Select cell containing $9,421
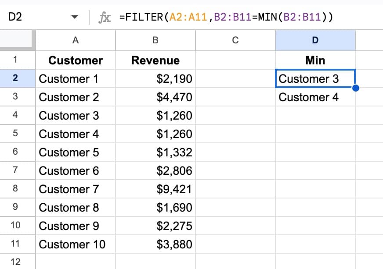Viewport: 383px width, 269px height. point(155,189)
